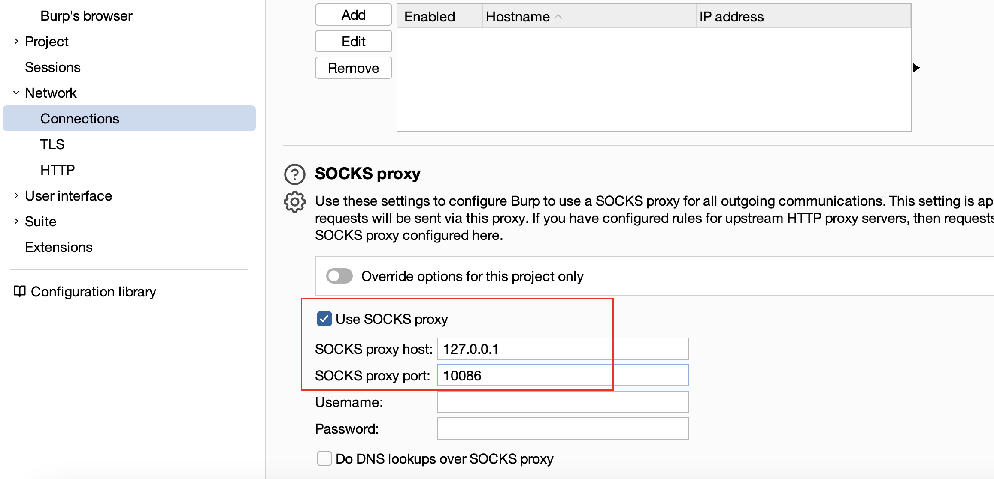Open the HTTP settings page
This screenshot has height=479, width=994.
pyautogui.click(x=58, y=170)
